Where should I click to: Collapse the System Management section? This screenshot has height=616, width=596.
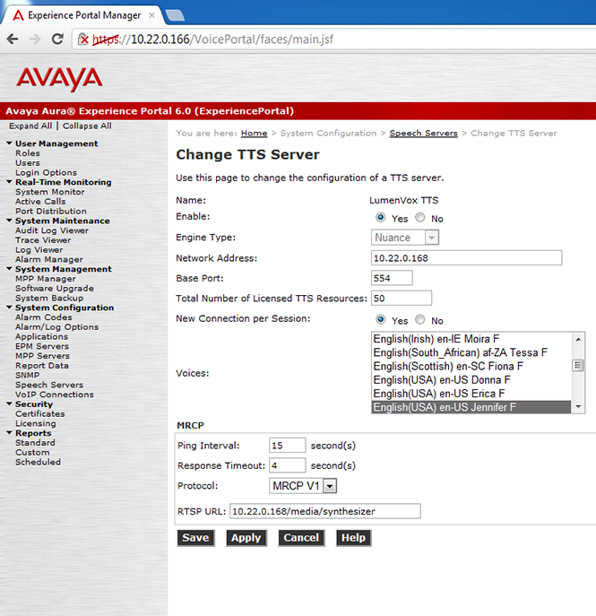10,269
